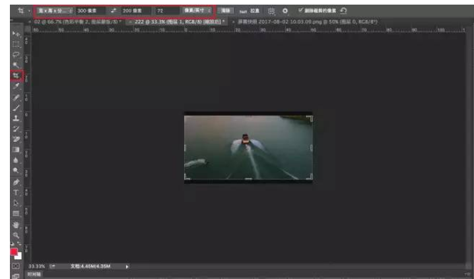Viewport: 474px width, 279px height.
Task: Select the Crop tool in left toolbar
Action: click(16, 76)
